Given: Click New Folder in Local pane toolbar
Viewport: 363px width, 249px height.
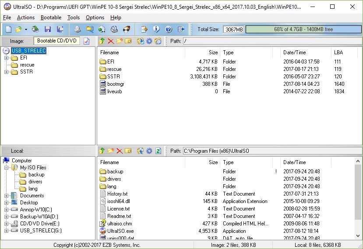Looking at the screenshot, I should 111,151.
